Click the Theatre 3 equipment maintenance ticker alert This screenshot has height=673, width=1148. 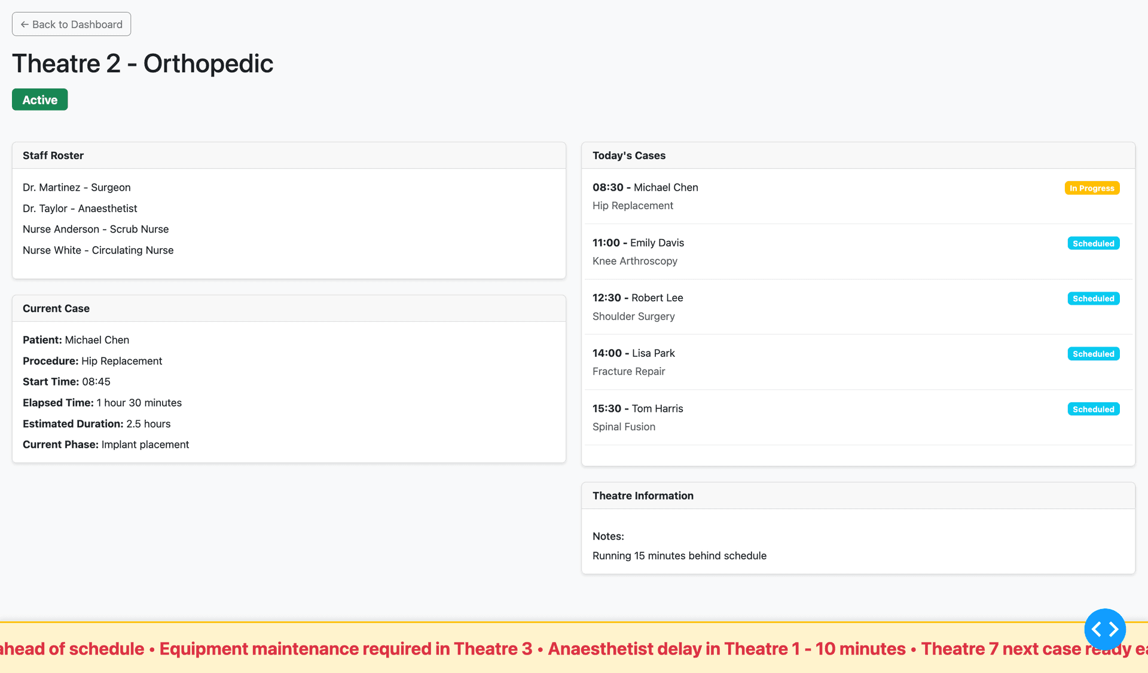click(346, 649)
